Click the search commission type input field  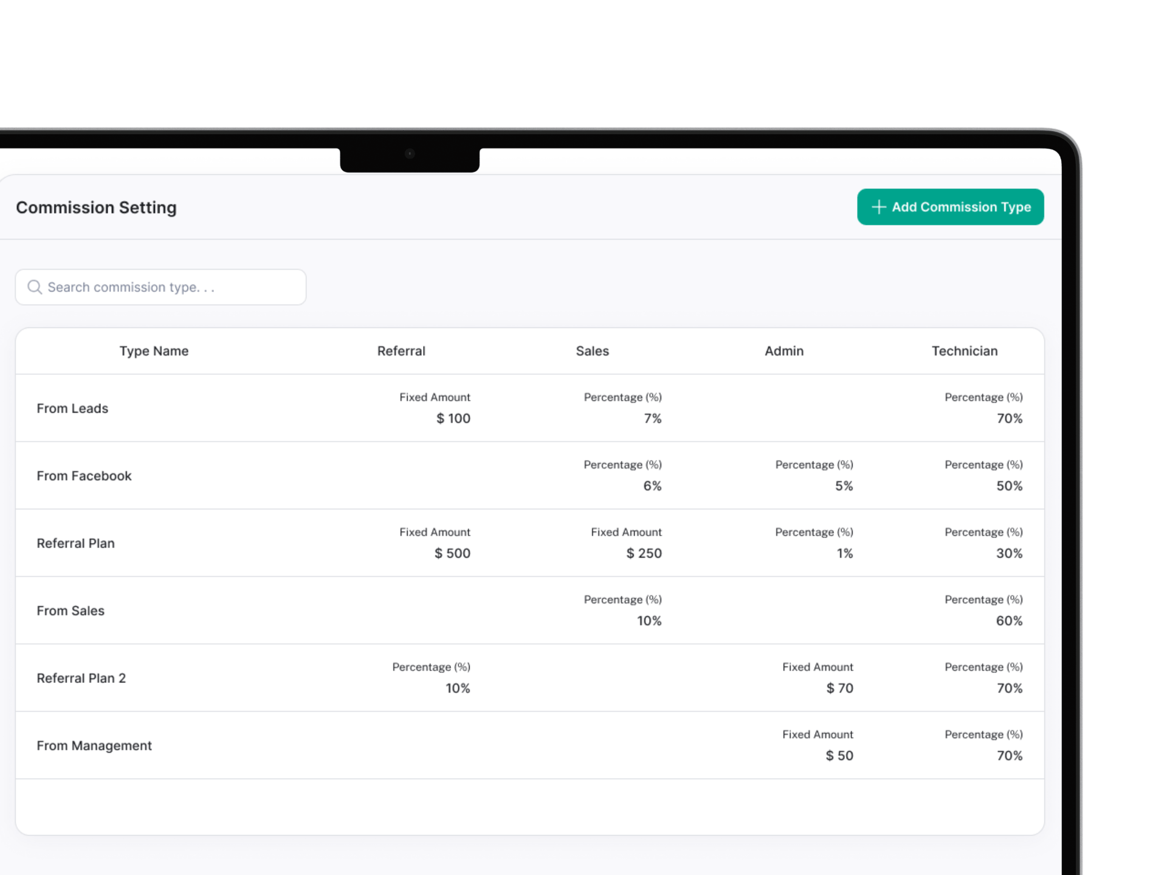pos(160,287)
